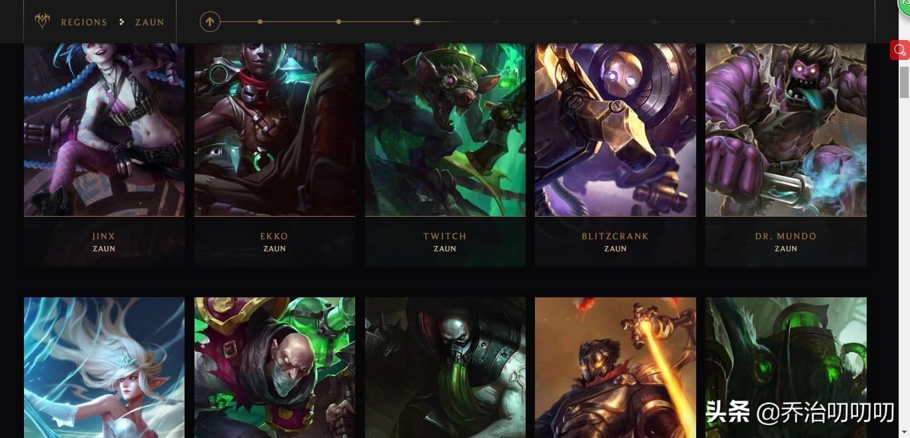910x438 pixels.
Task: Click the Universe crest logo icon
Action: [43, 22]
